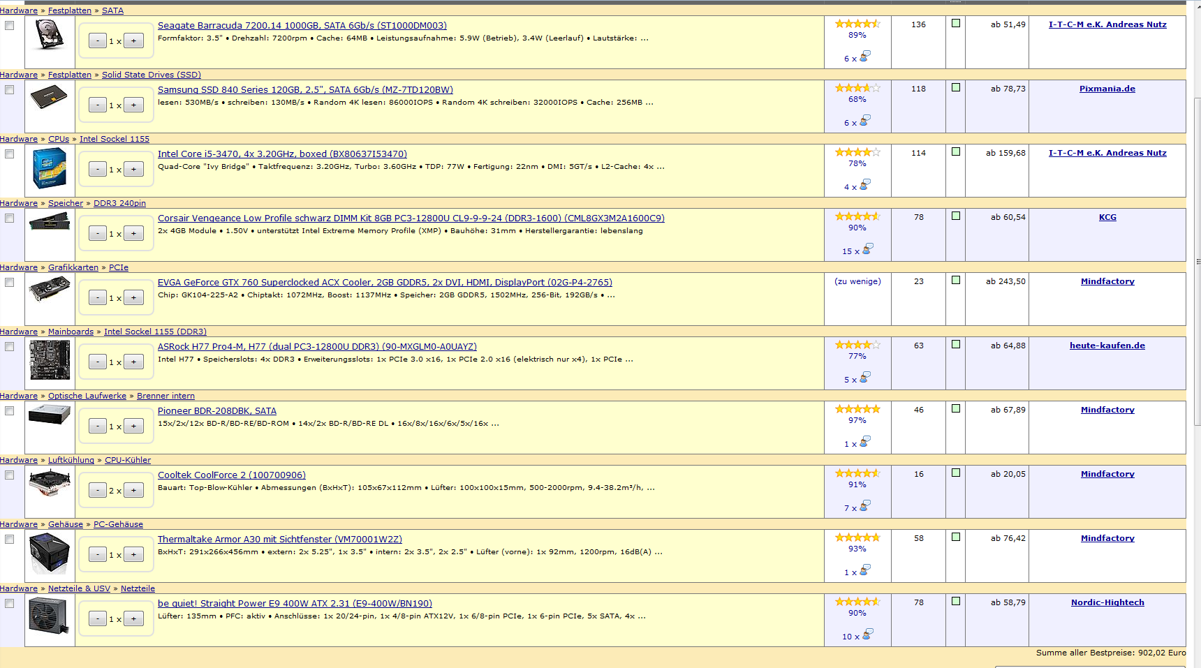Tick the row selection checkbox before Seagate Barracuda image
1201x668 pixels.
[10, 25]
